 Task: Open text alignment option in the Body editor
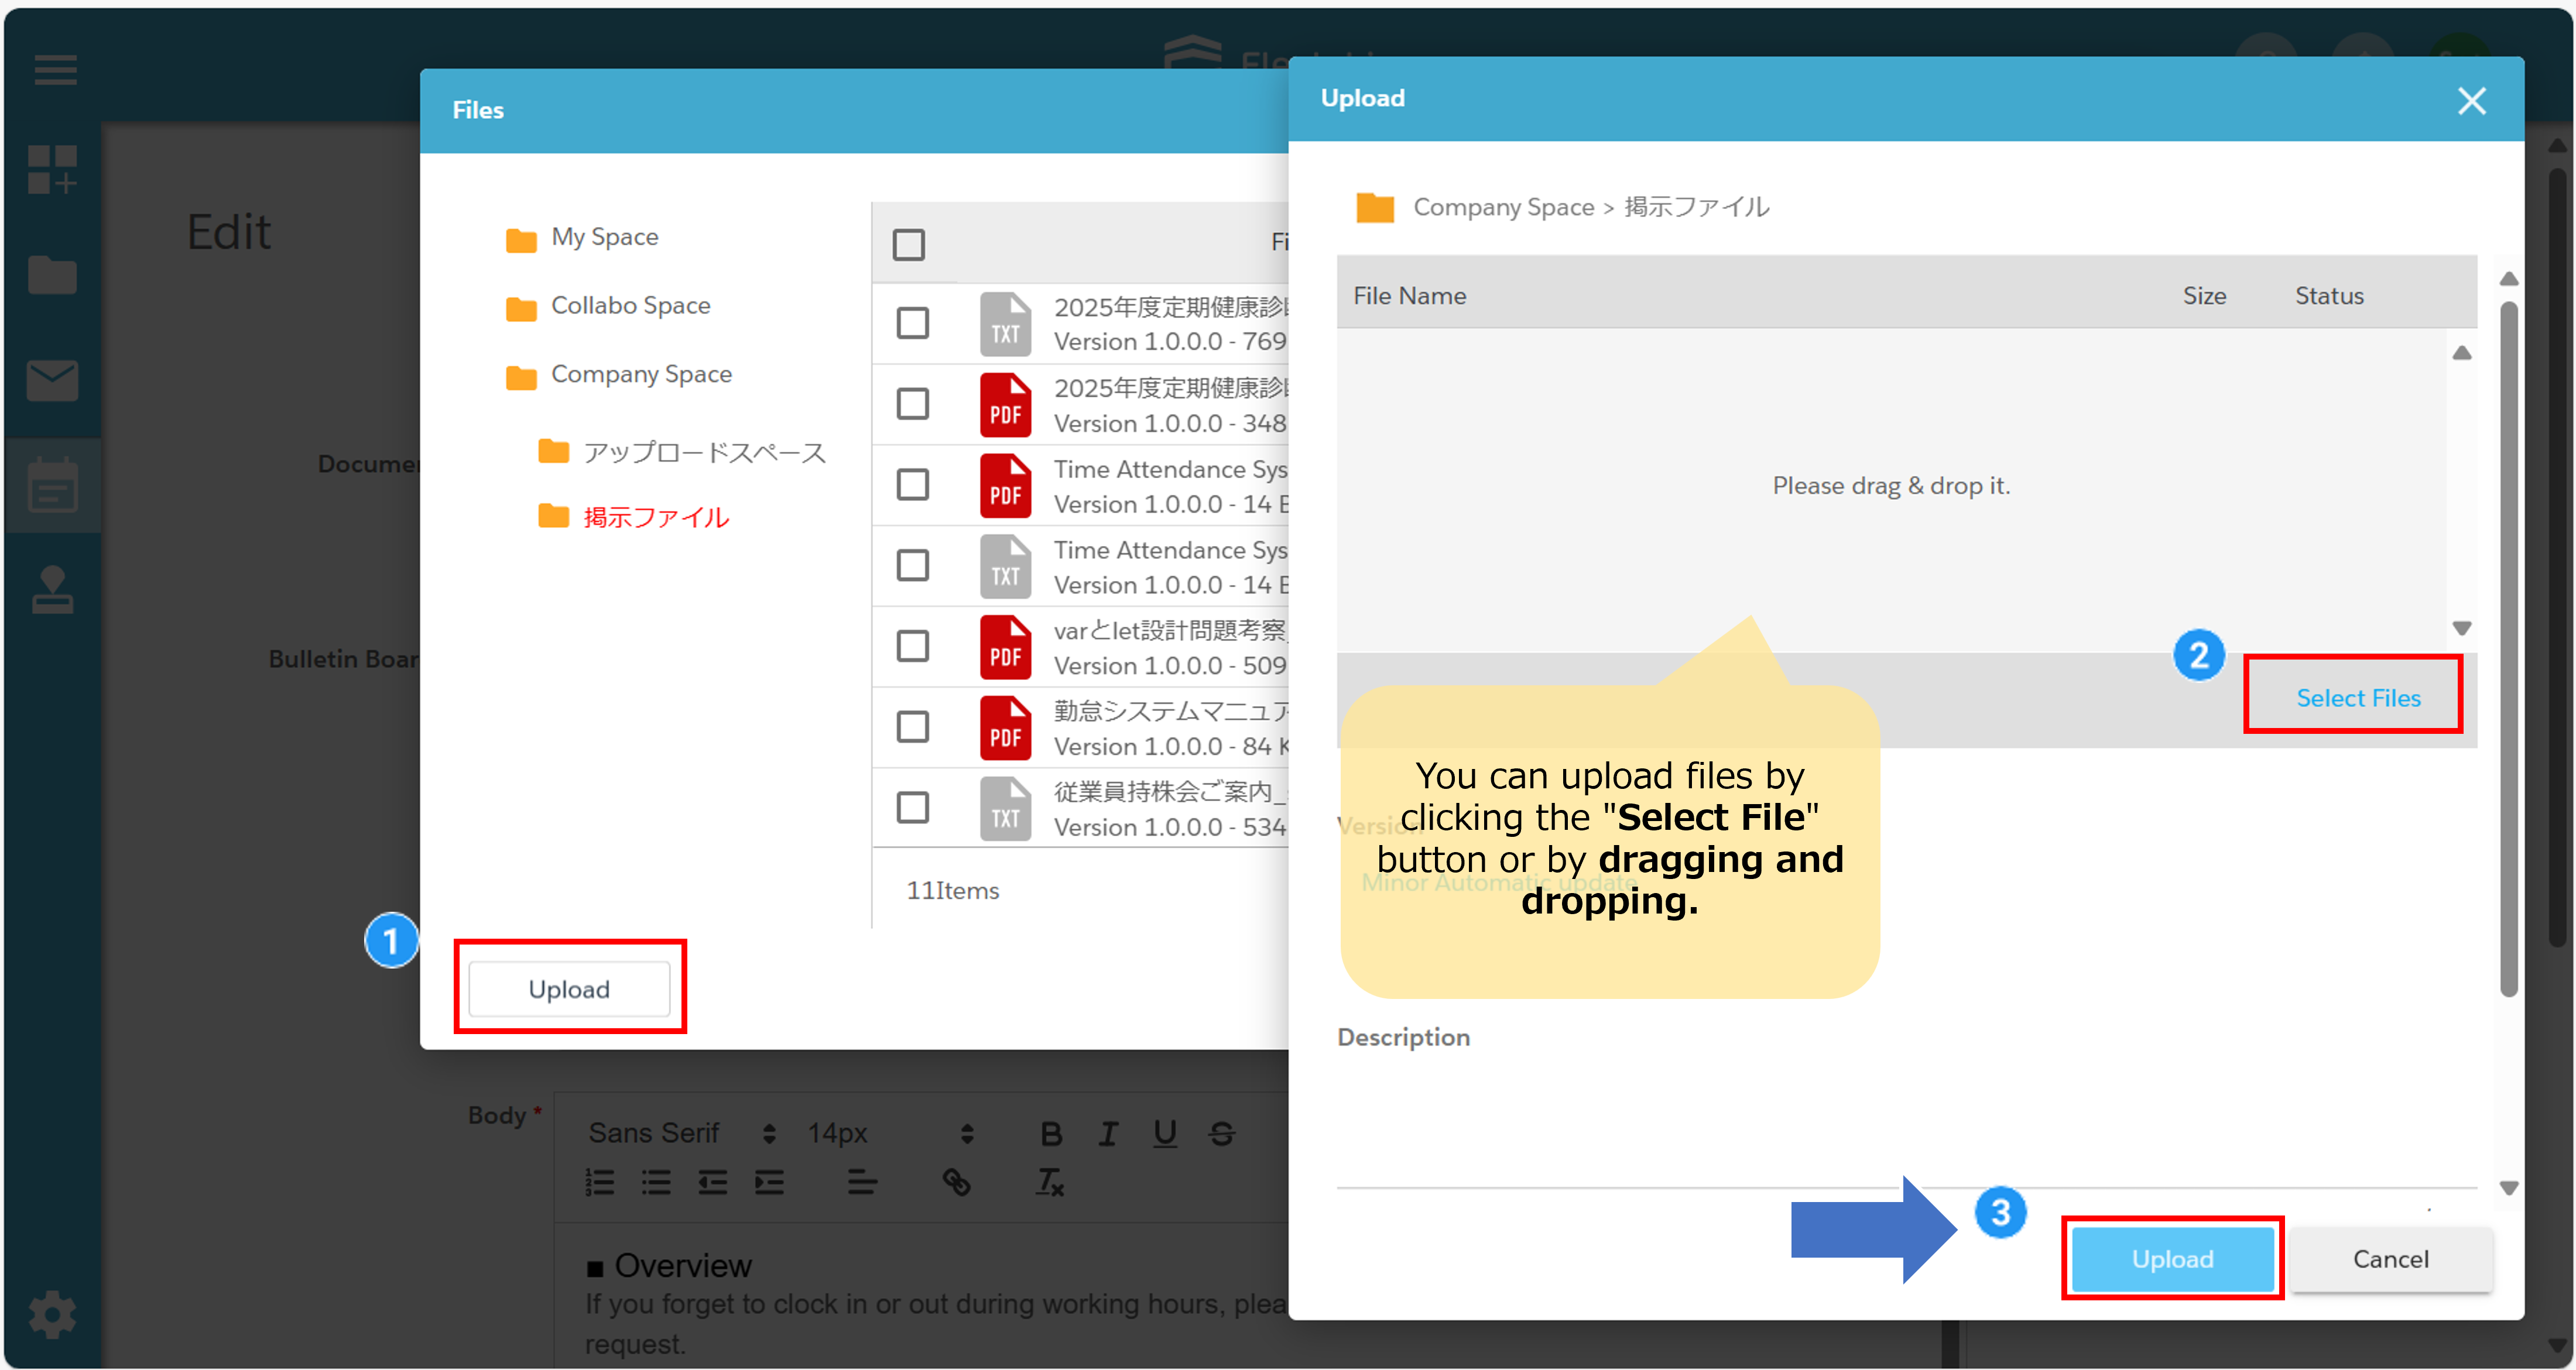coord(862,1183)
